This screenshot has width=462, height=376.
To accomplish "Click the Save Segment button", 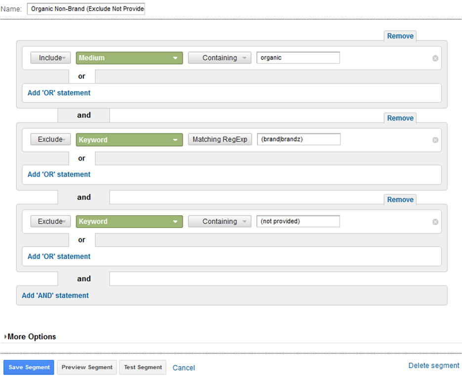I will click(x=29, y=367).
